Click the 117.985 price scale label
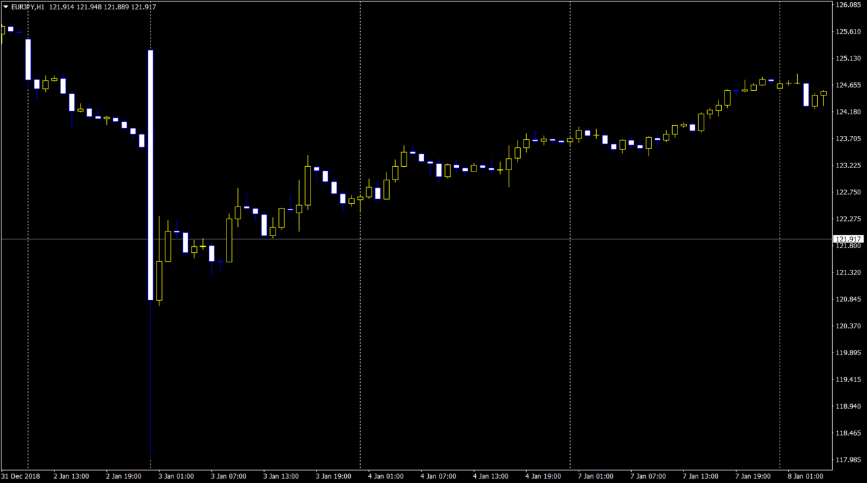The width and height of the screenshot is (867, 483). click(x=848, y=460)
